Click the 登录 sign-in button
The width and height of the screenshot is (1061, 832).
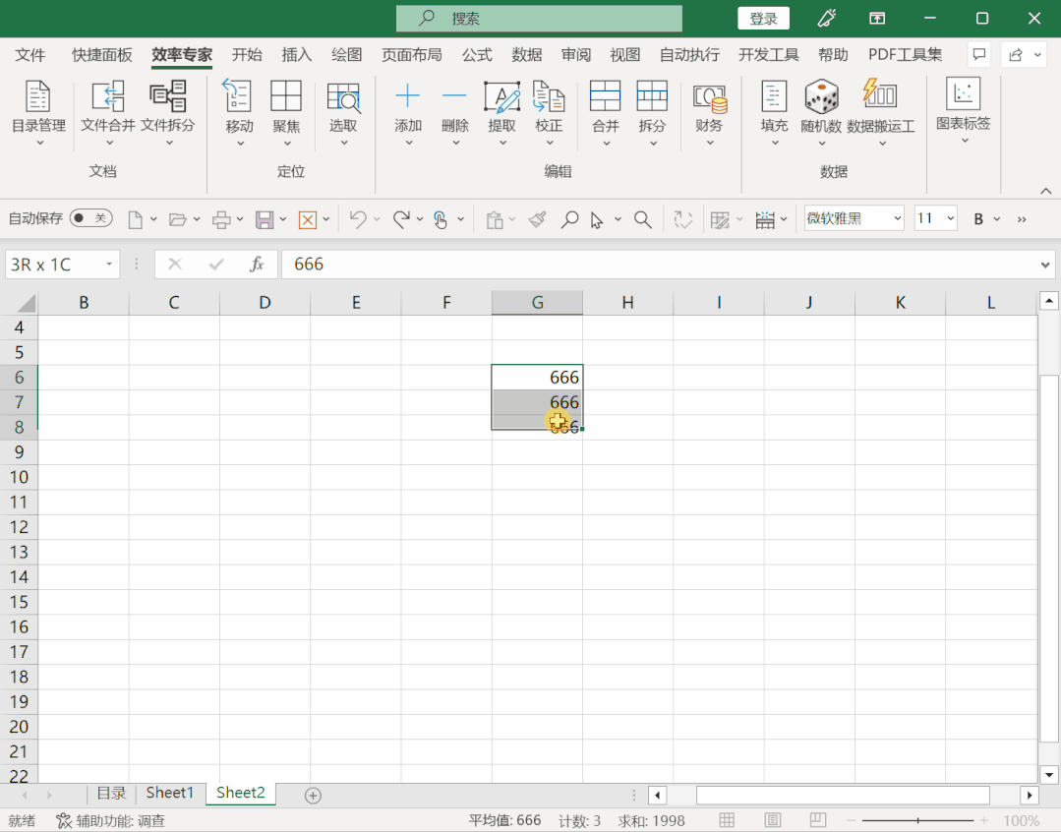click(x=763, y=19)
